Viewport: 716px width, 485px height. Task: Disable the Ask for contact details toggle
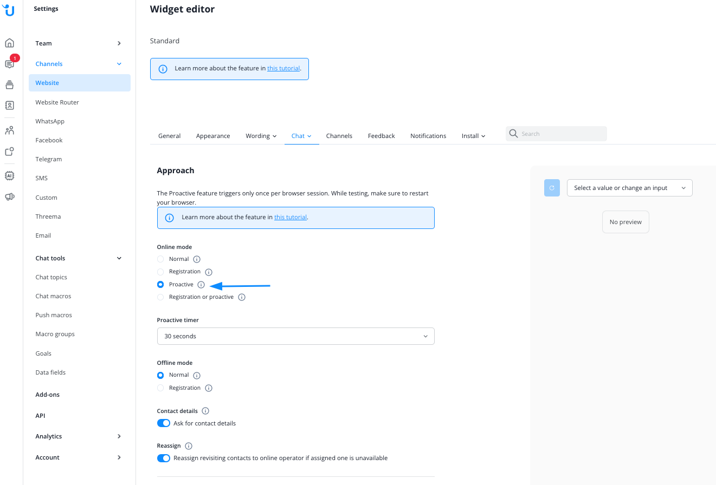(163, 423)
